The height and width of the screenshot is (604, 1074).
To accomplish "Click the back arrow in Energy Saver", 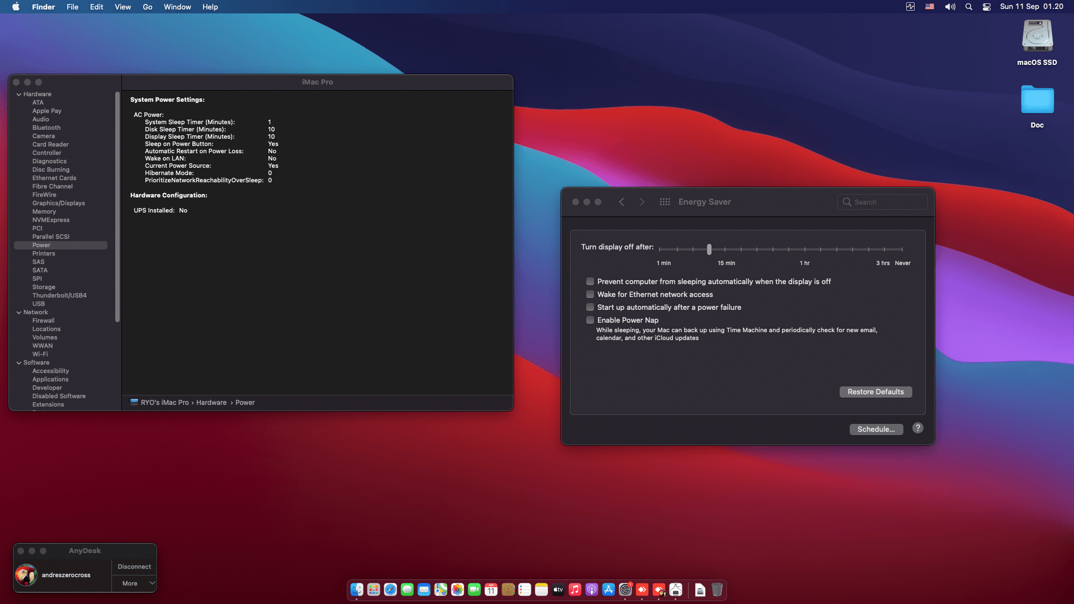I will tap(621, 202).
